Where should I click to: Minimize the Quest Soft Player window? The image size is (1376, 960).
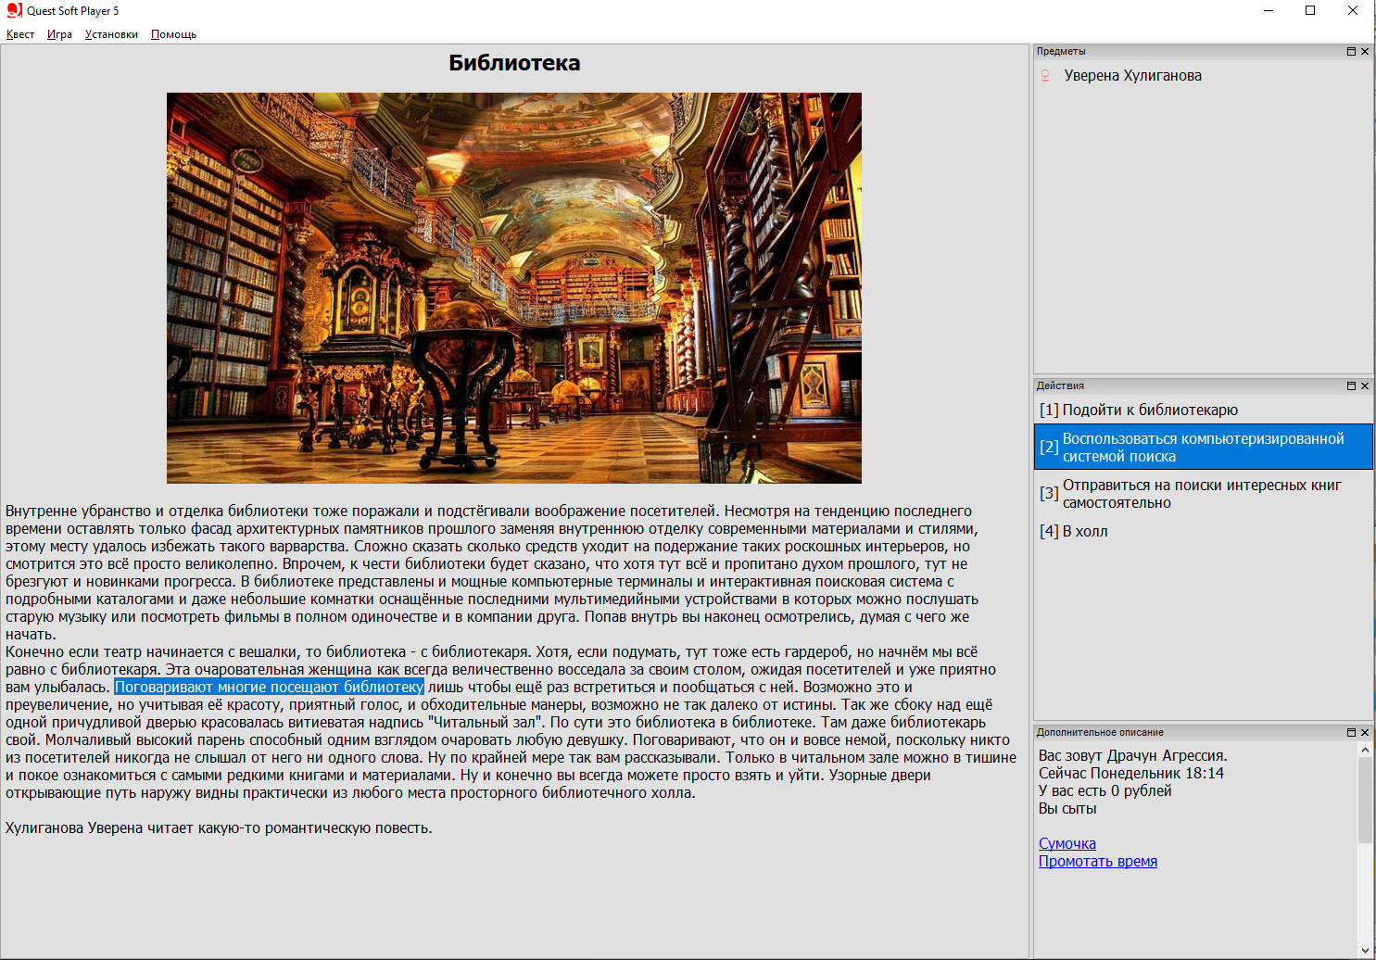[x=1268, y=10]
